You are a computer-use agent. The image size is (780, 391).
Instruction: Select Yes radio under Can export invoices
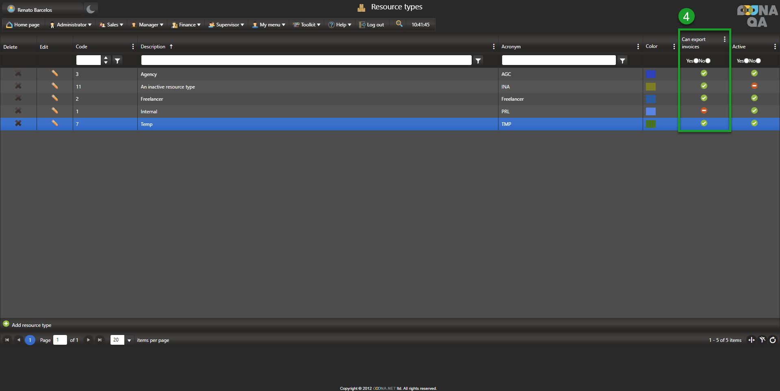coord(696,61)
